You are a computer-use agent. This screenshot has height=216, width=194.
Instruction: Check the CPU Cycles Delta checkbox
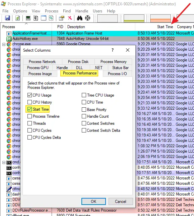[29, 137]
